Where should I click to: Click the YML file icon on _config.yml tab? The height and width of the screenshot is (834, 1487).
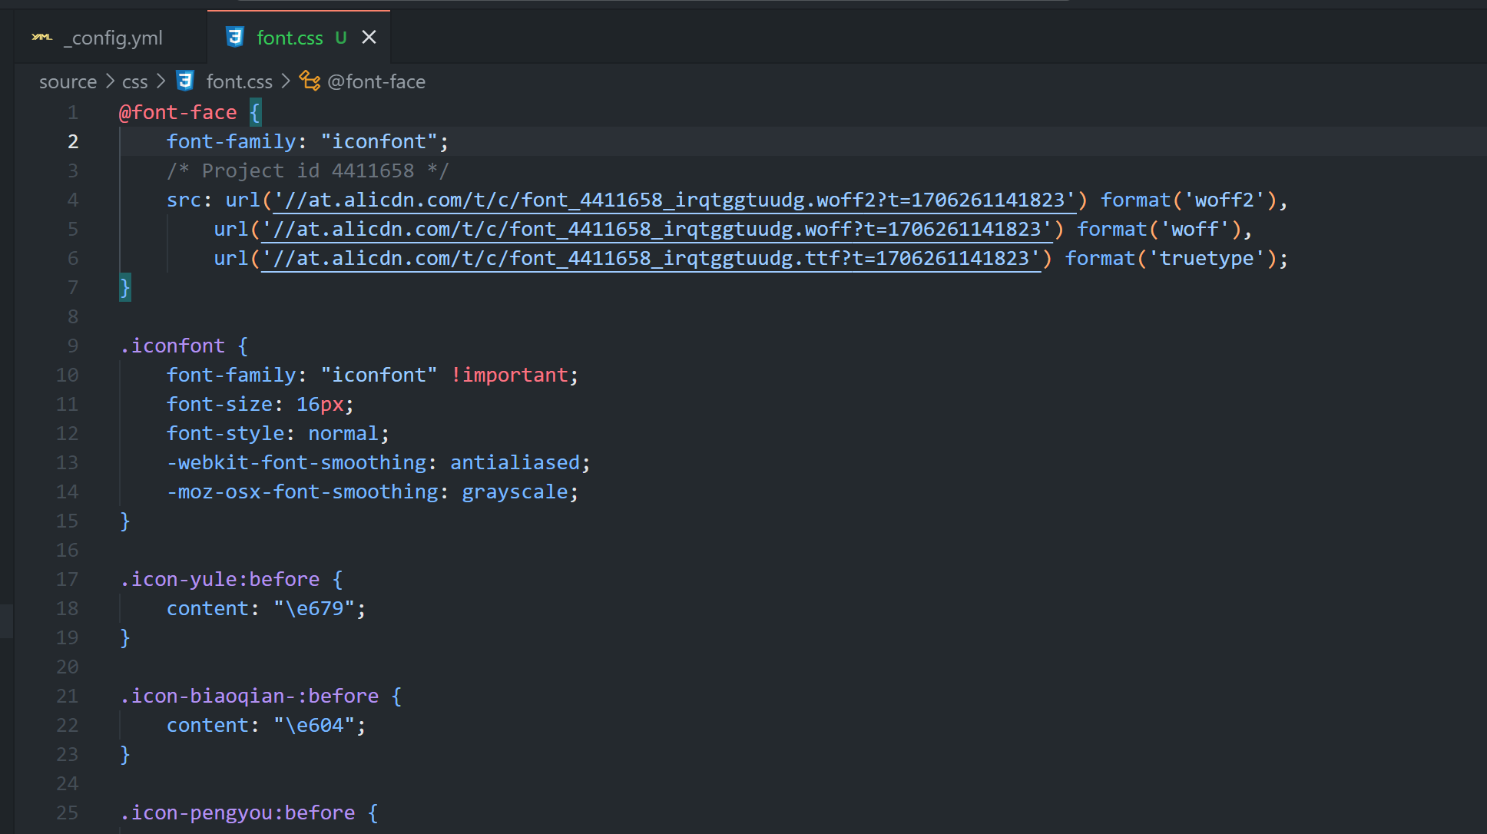pos(42,37)
